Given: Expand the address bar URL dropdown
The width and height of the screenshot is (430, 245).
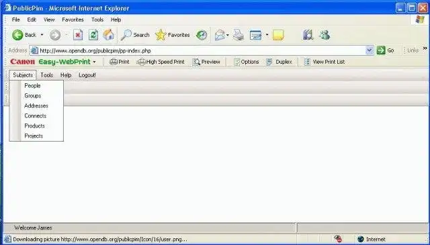Looking at the screenshot, I should (x=370, y=50).
